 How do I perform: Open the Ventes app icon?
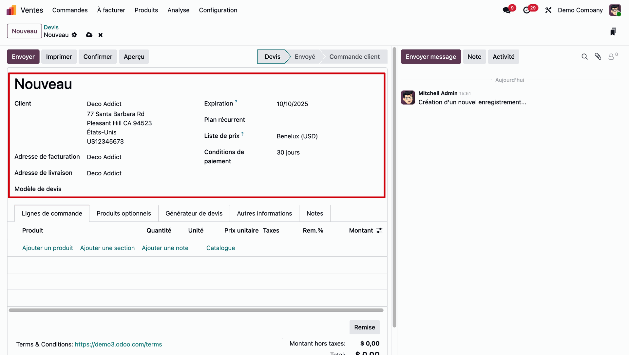coord(11,10)
